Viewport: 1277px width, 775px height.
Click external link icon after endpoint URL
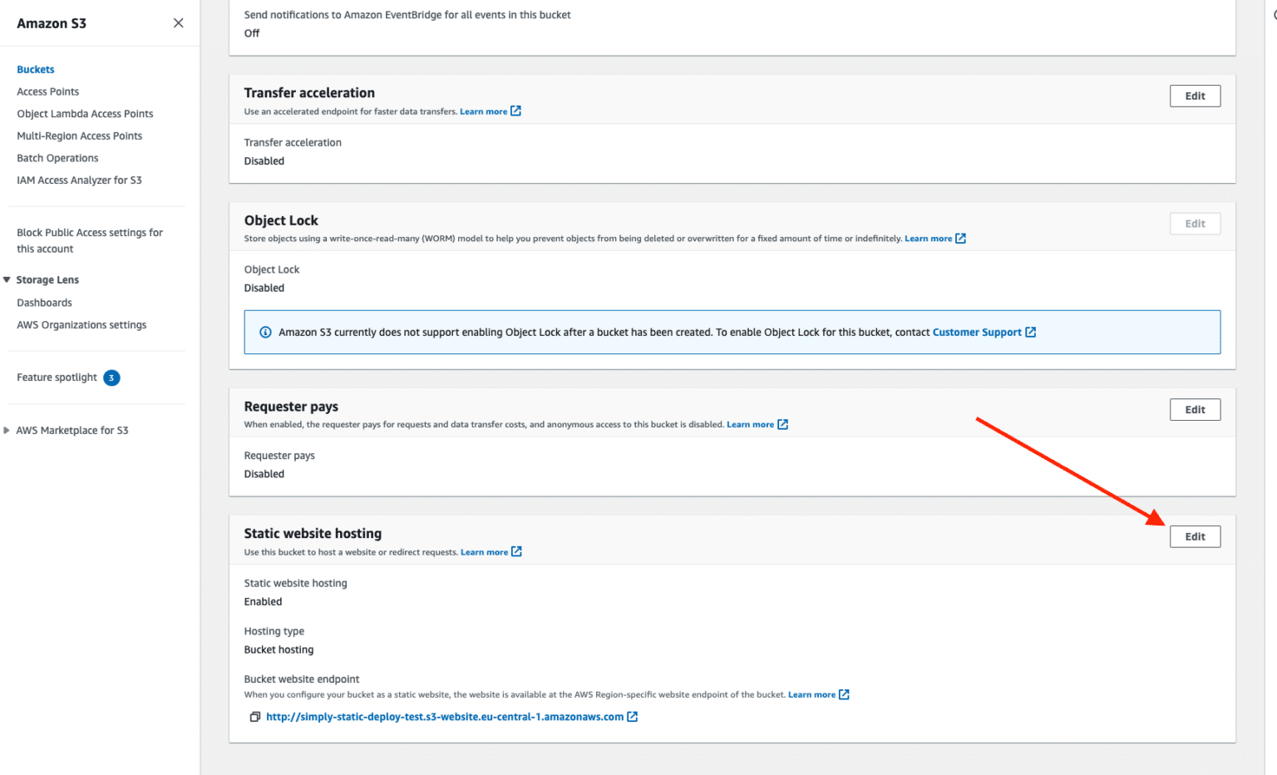(x=633, y=717)
